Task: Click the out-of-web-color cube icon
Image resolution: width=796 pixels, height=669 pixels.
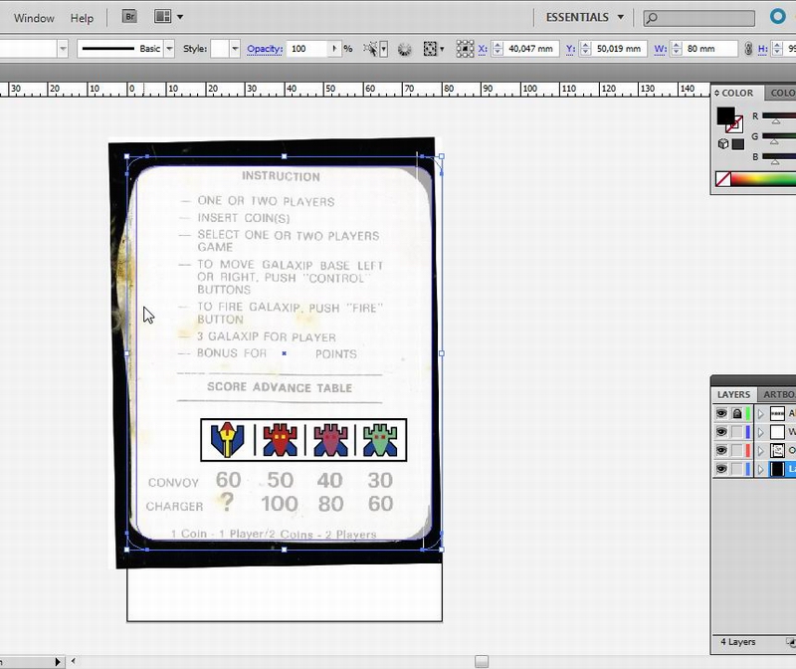Action: tap(723, 143)
